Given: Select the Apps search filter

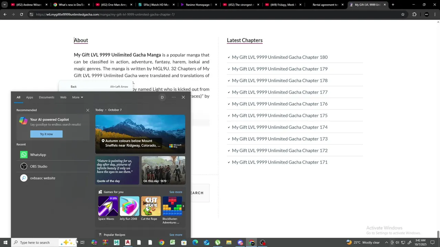Looking at the screenshot, I should click(30, 97).
